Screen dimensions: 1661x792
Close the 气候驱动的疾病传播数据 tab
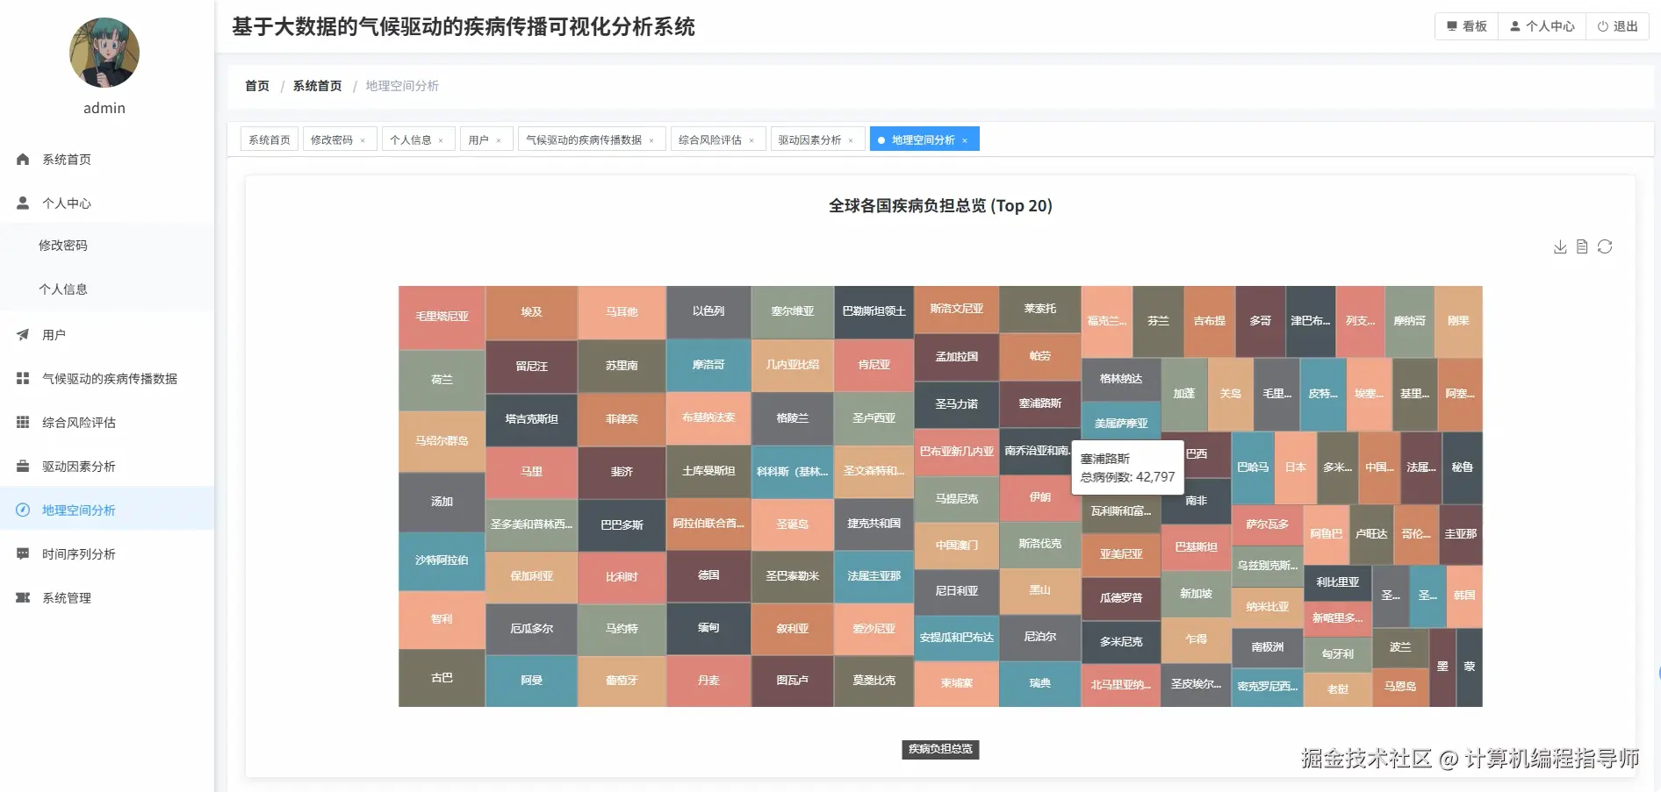pyautogui.click(x=651, y=140)
